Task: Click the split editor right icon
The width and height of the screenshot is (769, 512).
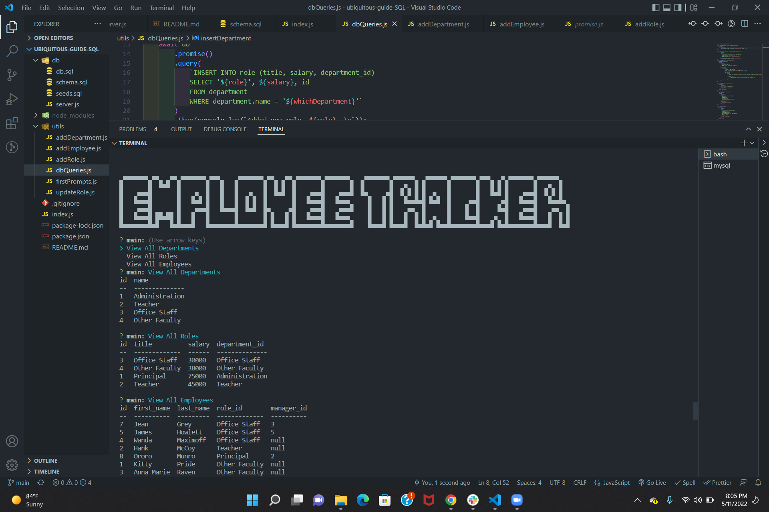Action: point(745,24)
